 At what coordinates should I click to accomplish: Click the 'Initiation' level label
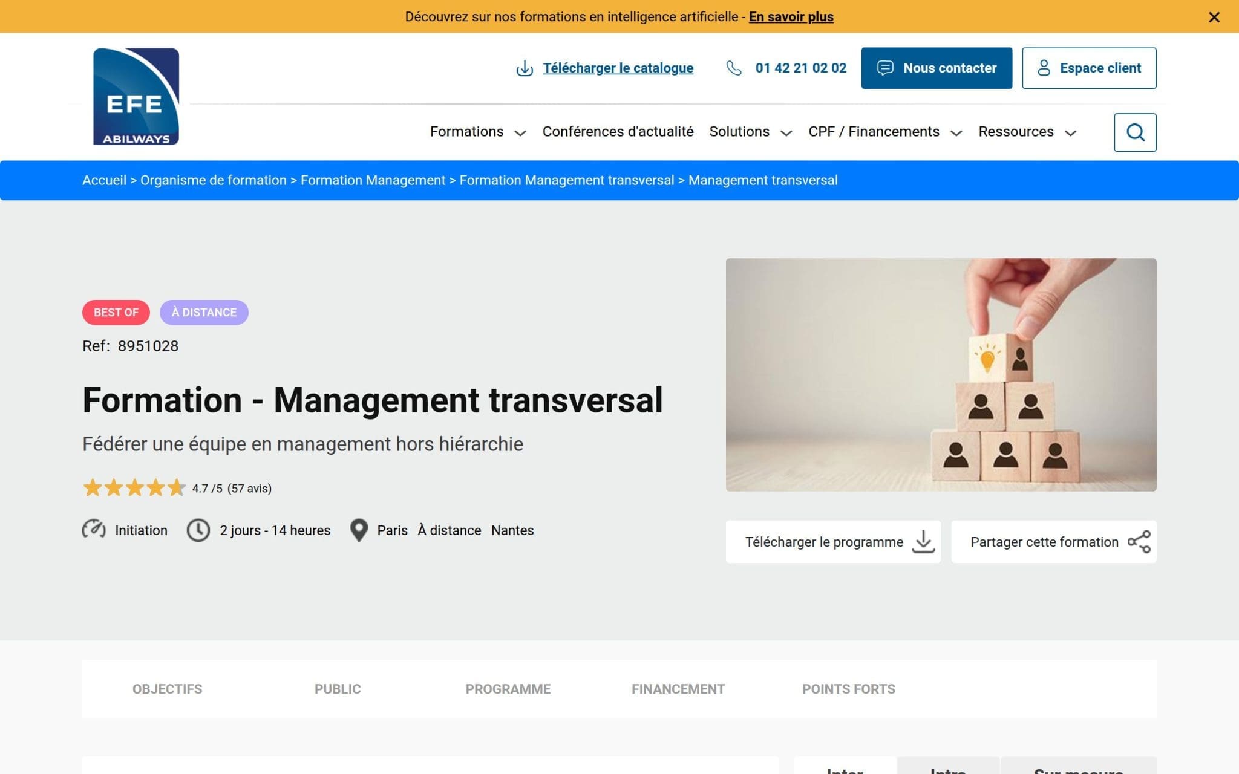[x=141, y=530]
